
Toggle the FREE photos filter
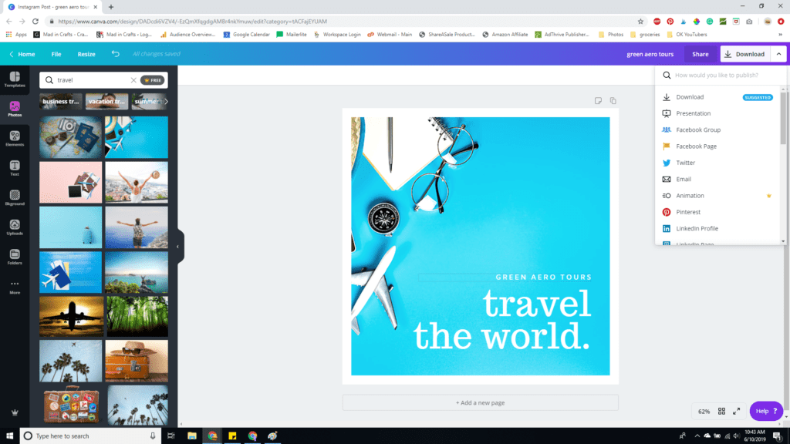click(152, 79)
